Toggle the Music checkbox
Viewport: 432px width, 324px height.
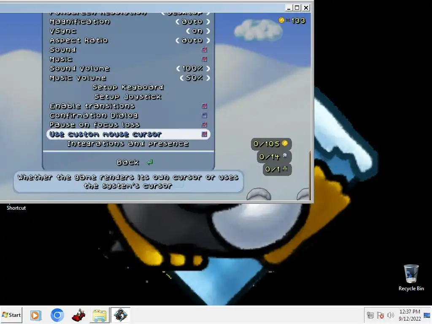205,59
